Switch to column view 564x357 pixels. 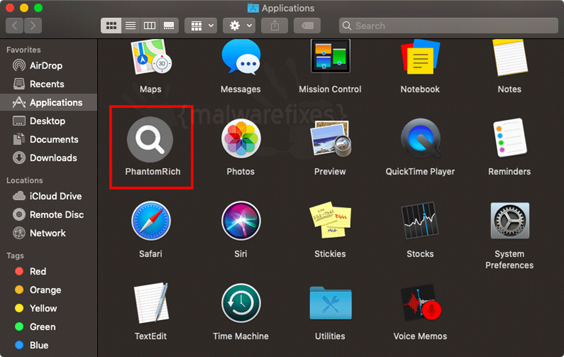[x=149, y=25]
